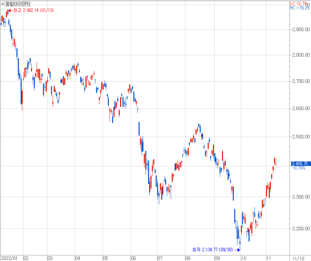This screenshot has height=261, width=311.
Task: Click the 2022/01 date axis label
Action: click(9, 258)
